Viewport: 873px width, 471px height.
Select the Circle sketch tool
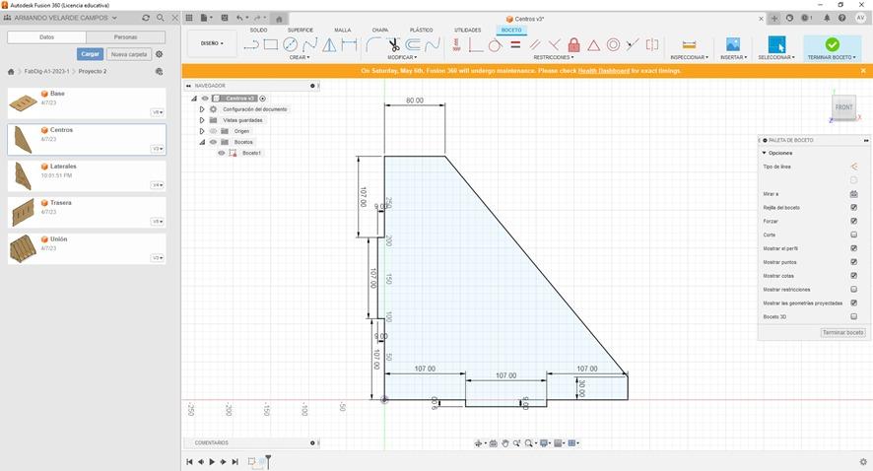[x=290, y=44]
